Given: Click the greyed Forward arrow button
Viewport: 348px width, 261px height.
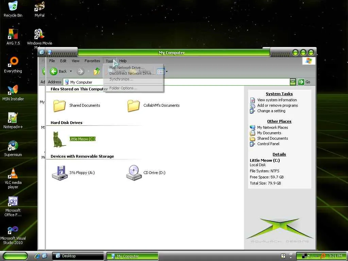Looking at the screenshot, I should click(80, 71).
